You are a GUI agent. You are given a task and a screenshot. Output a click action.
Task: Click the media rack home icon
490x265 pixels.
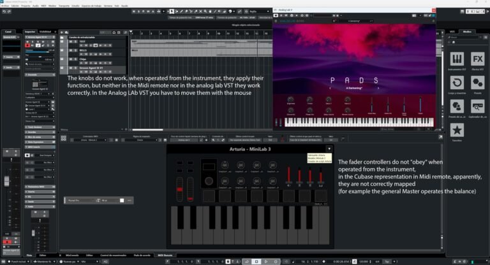pyautogui.click(x=454, y=42)
